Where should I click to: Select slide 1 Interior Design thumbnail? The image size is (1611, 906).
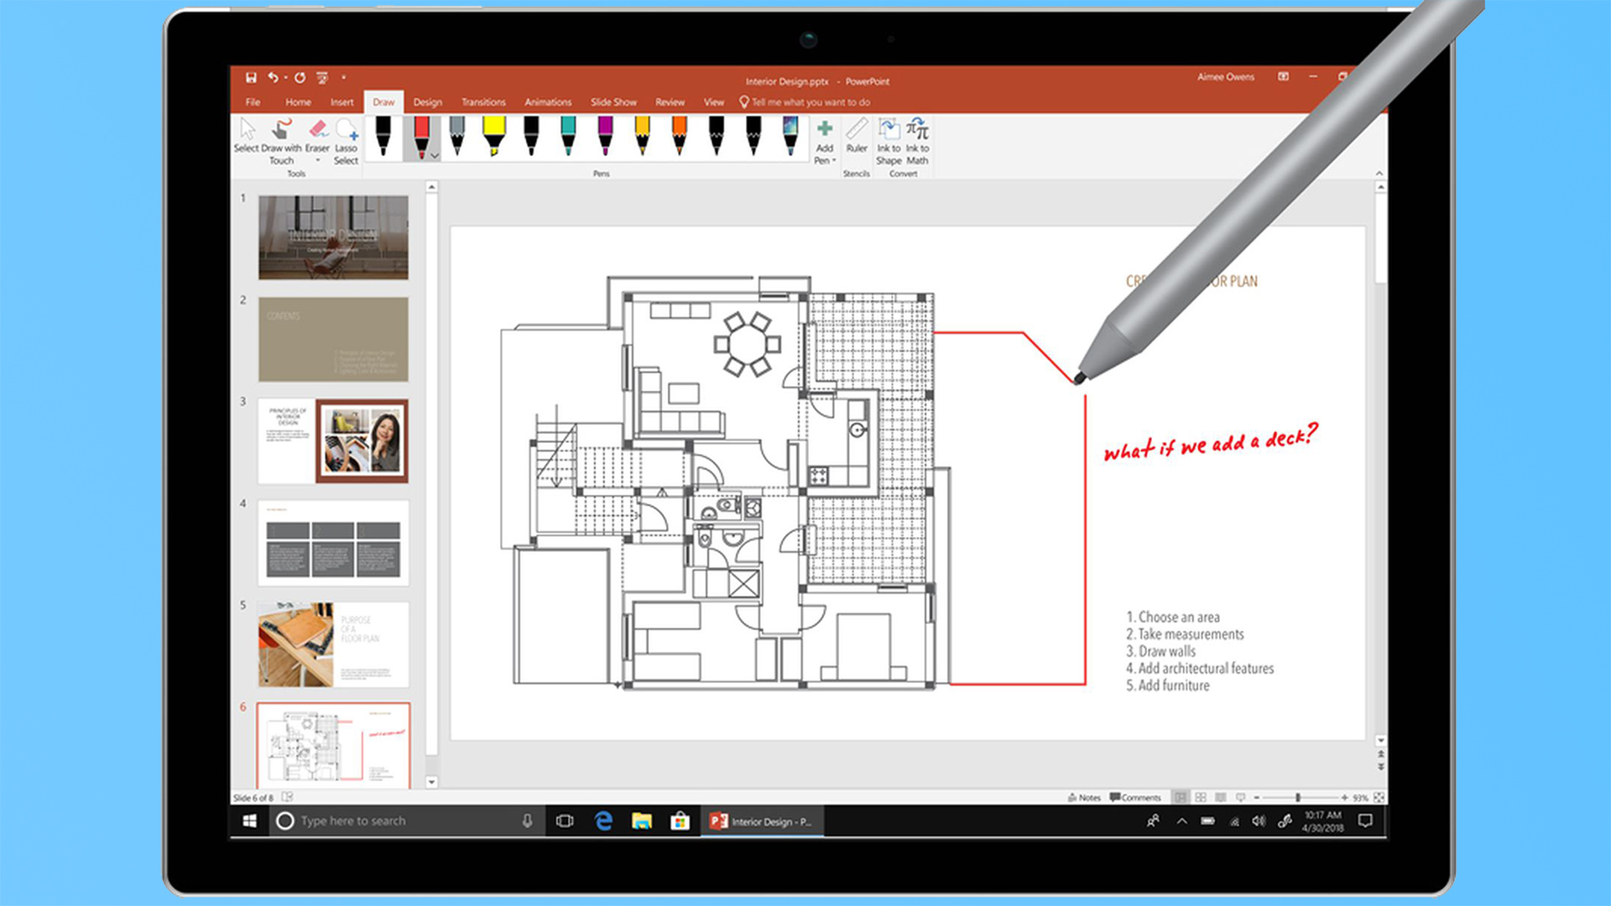(x=333, y=237)
